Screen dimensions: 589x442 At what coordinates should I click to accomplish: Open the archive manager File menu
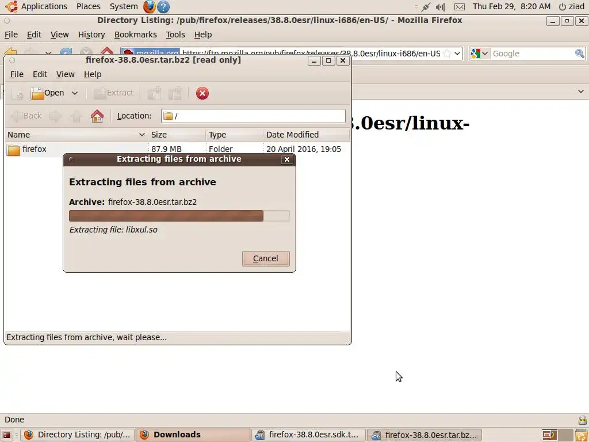17,74
